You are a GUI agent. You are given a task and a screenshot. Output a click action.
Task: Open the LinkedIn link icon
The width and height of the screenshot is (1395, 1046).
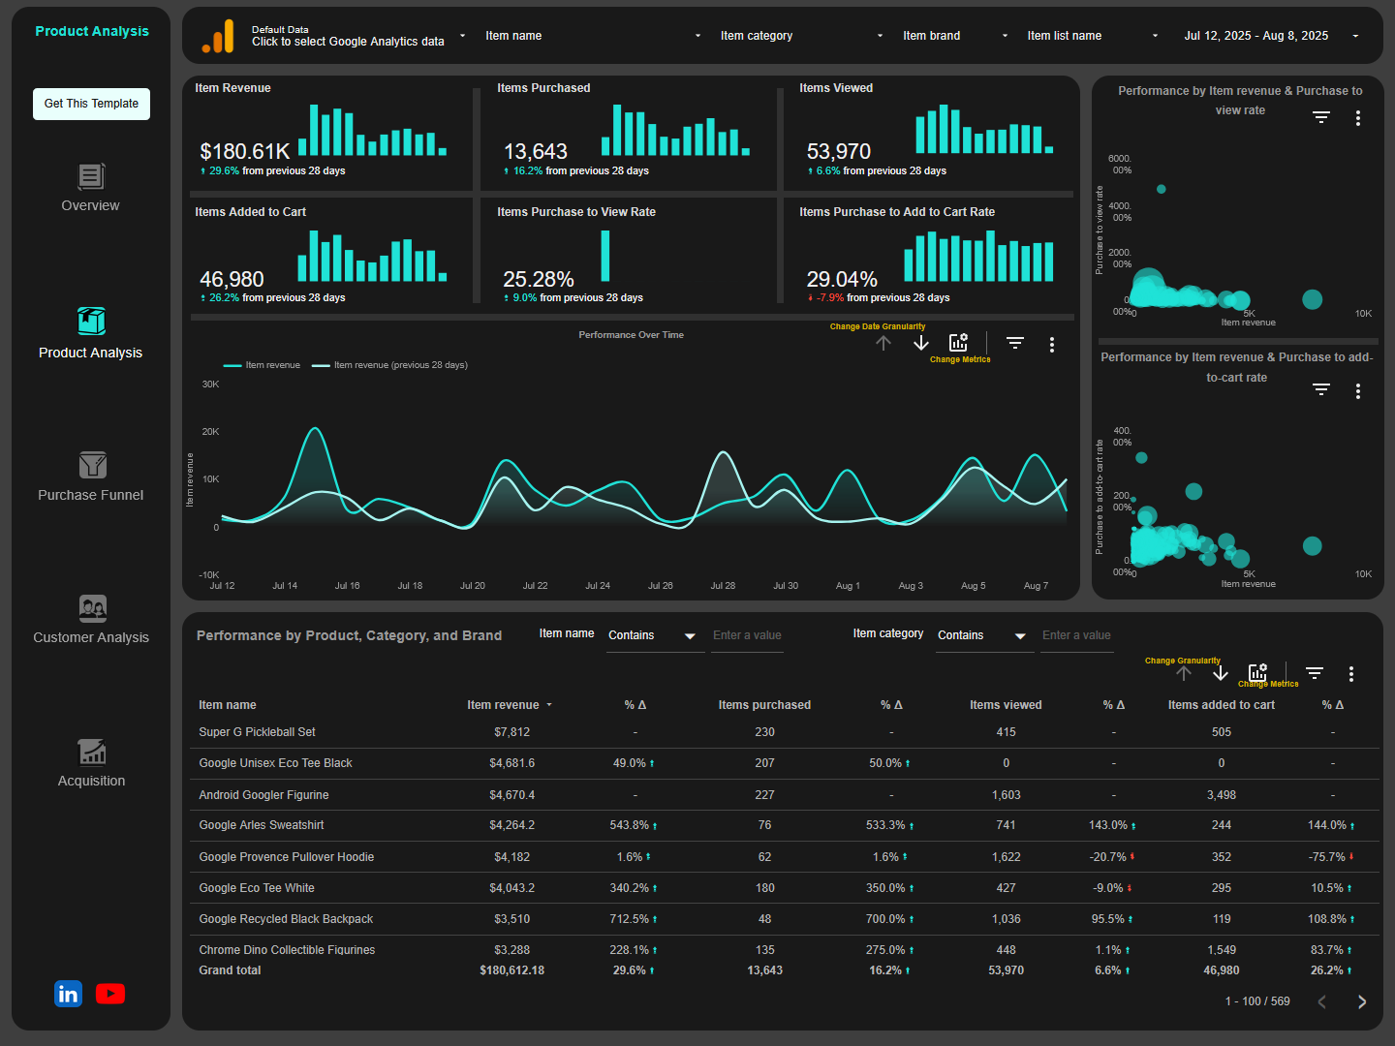click(68, 994)
